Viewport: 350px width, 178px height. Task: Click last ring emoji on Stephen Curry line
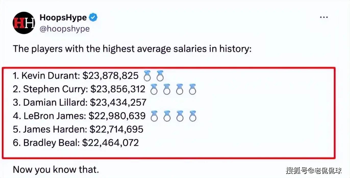[192, 89]
